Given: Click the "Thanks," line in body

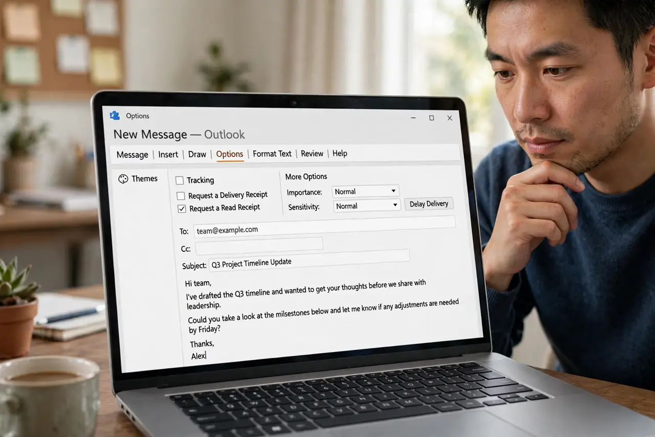Looking at the screenshot, I should (x=202, y=343).
